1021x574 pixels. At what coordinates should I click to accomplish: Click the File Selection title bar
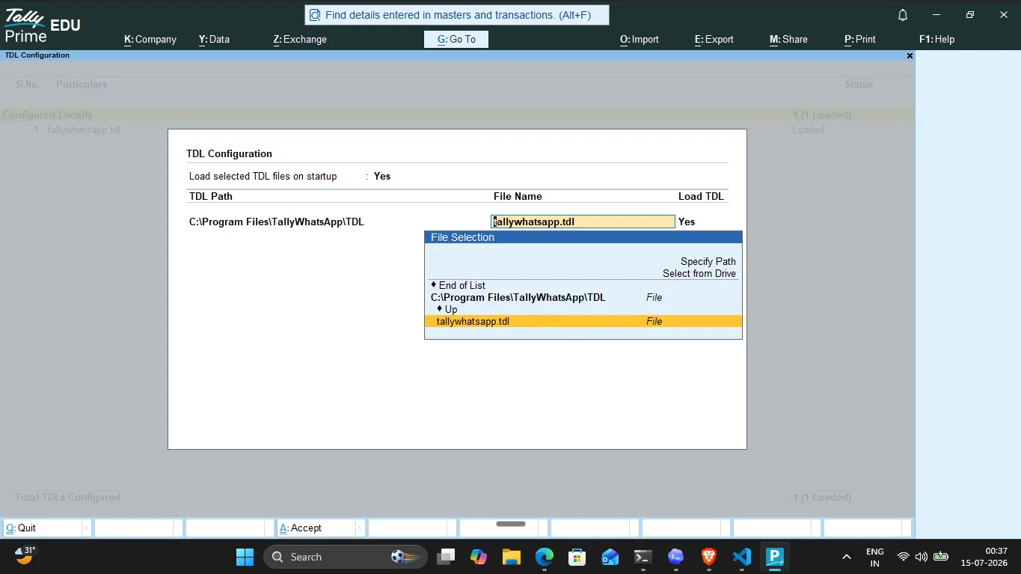pyautogui.click(x=583, y=237)
